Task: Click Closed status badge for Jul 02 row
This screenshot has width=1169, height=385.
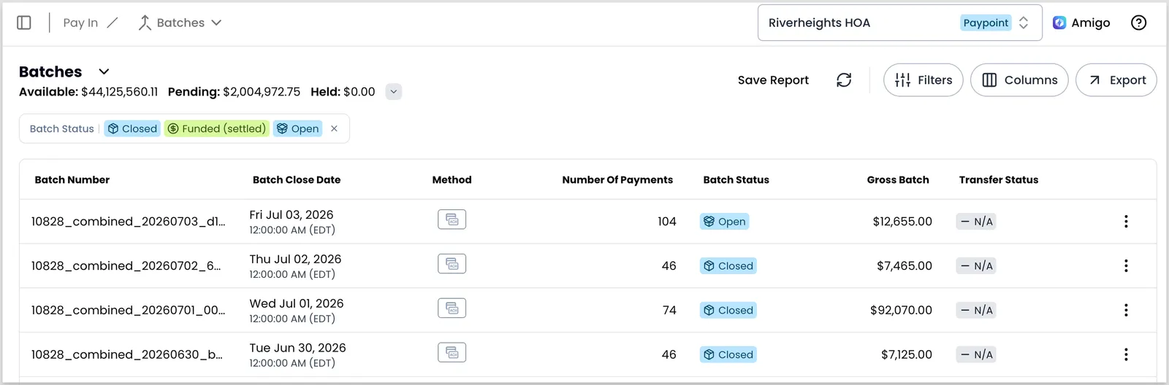Action: click(x=728, y=266)
